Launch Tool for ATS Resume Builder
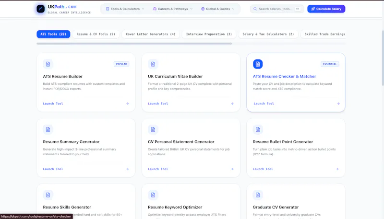Image resolution: width=384 pixels, height=219 pixels. click(x=53, y=104)
